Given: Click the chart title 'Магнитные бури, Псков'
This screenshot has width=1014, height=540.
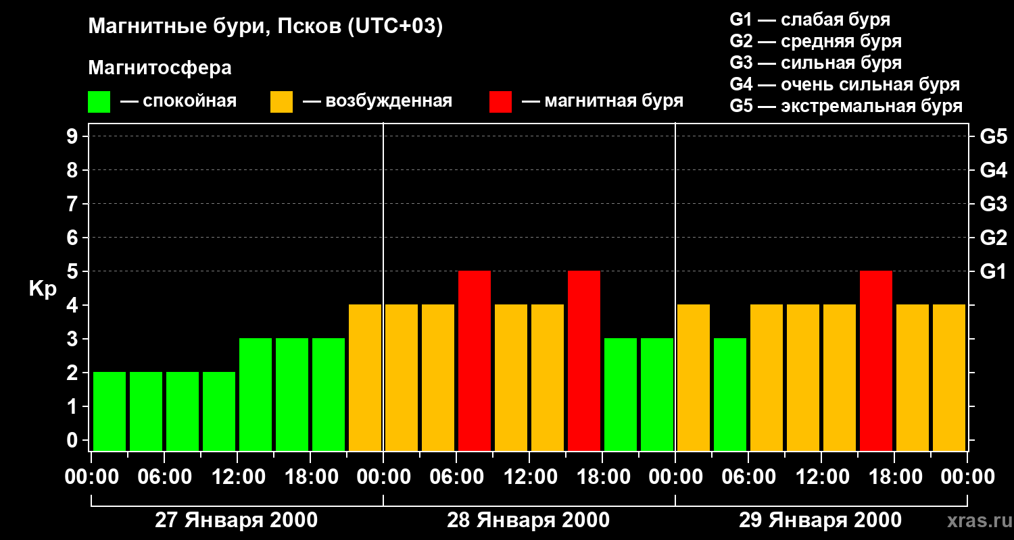Looking at the screenshot, I should (x=265, y=27).
